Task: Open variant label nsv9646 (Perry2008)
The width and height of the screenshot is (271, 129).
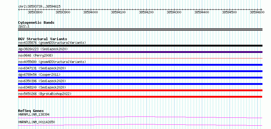Action: [36, 55]
